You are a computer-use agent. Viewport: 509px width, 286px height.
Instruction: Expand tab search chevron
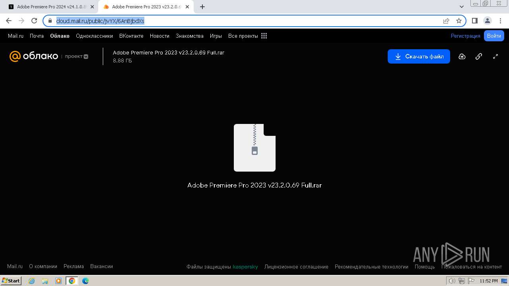[462, 7]
